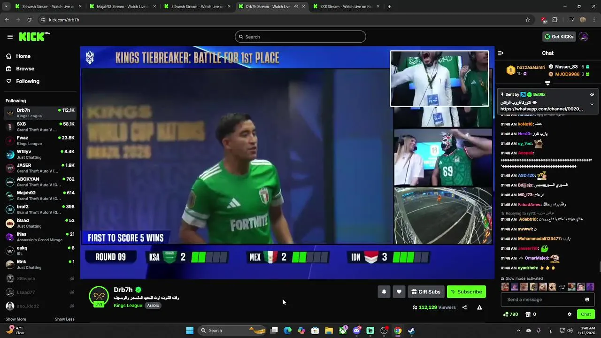The image size is (601, 338).
Task: Open offline Sl6wesh channel in sidebar
Action: pos(40,278)
